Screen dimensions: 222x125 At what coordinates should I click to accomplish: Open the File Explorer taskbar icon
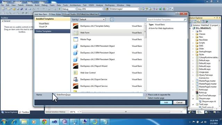(x=24, y=122)
